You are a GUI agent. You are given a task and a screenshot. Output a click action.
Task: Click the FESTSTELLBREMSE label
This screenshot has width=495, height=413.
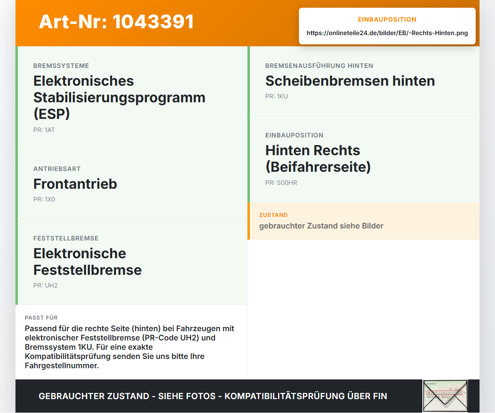[x=66, y=238]
